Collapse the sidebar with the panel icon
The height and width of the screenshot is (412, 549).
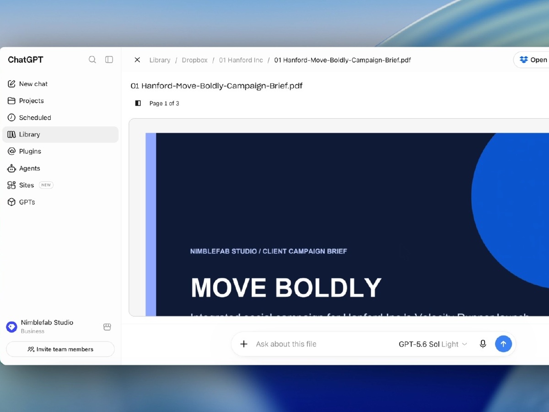(x=109, y=60)
